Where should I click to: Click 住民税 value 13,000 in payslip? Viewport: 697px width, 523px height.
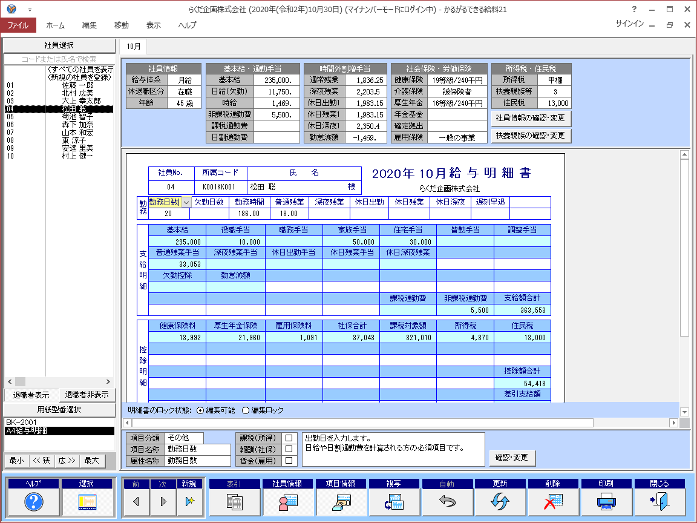point(522,338)
